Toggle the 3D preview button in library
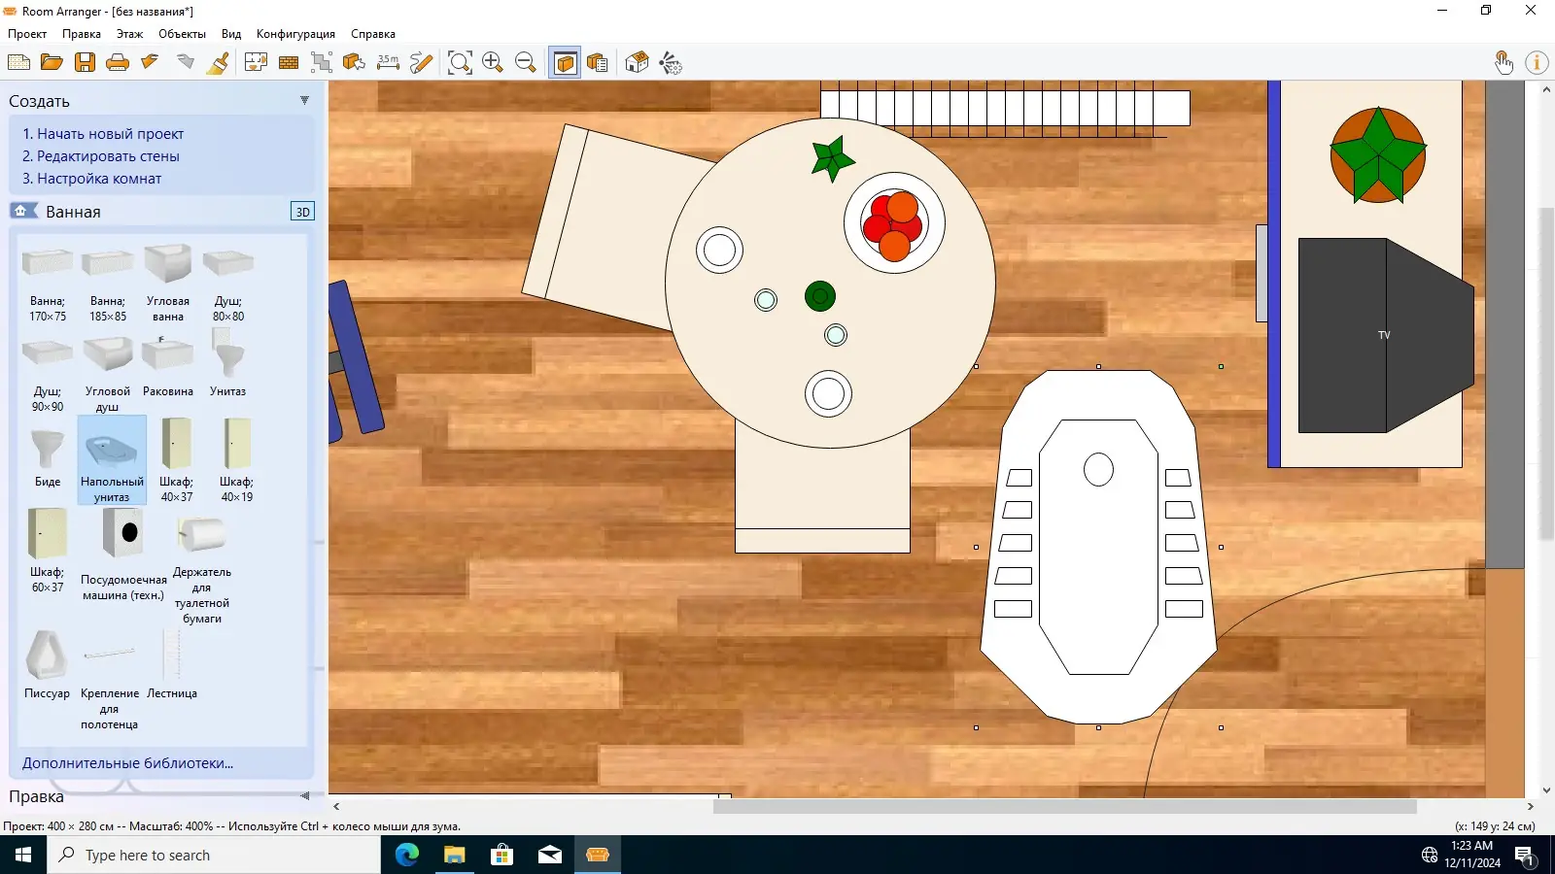1555x874 pixels. [x=302, y=212]
